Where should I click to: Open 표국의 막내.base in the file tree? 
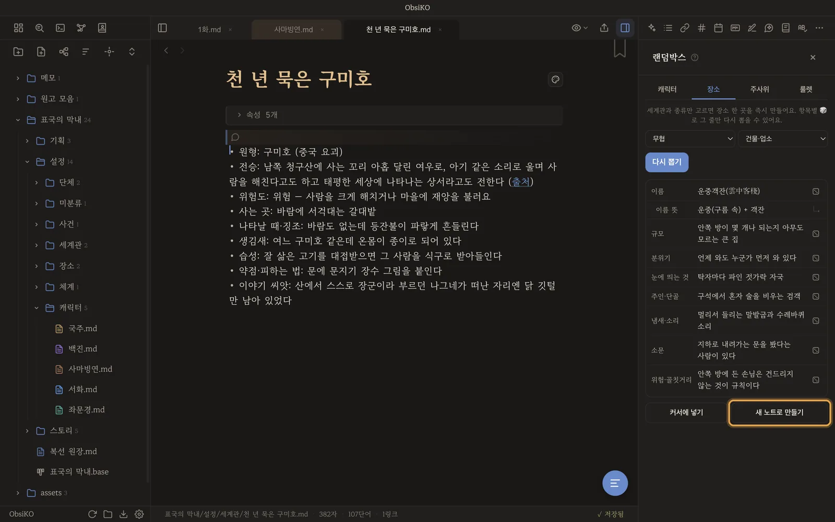(x=79, y=472)
